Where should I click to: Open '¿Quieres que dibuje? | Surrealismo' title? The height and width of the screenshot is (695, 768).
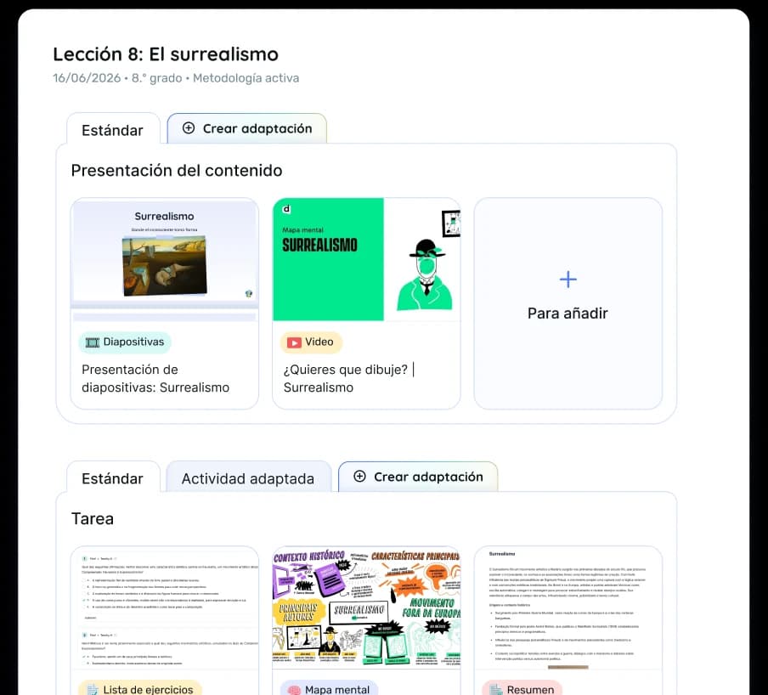tap(349, 379)
